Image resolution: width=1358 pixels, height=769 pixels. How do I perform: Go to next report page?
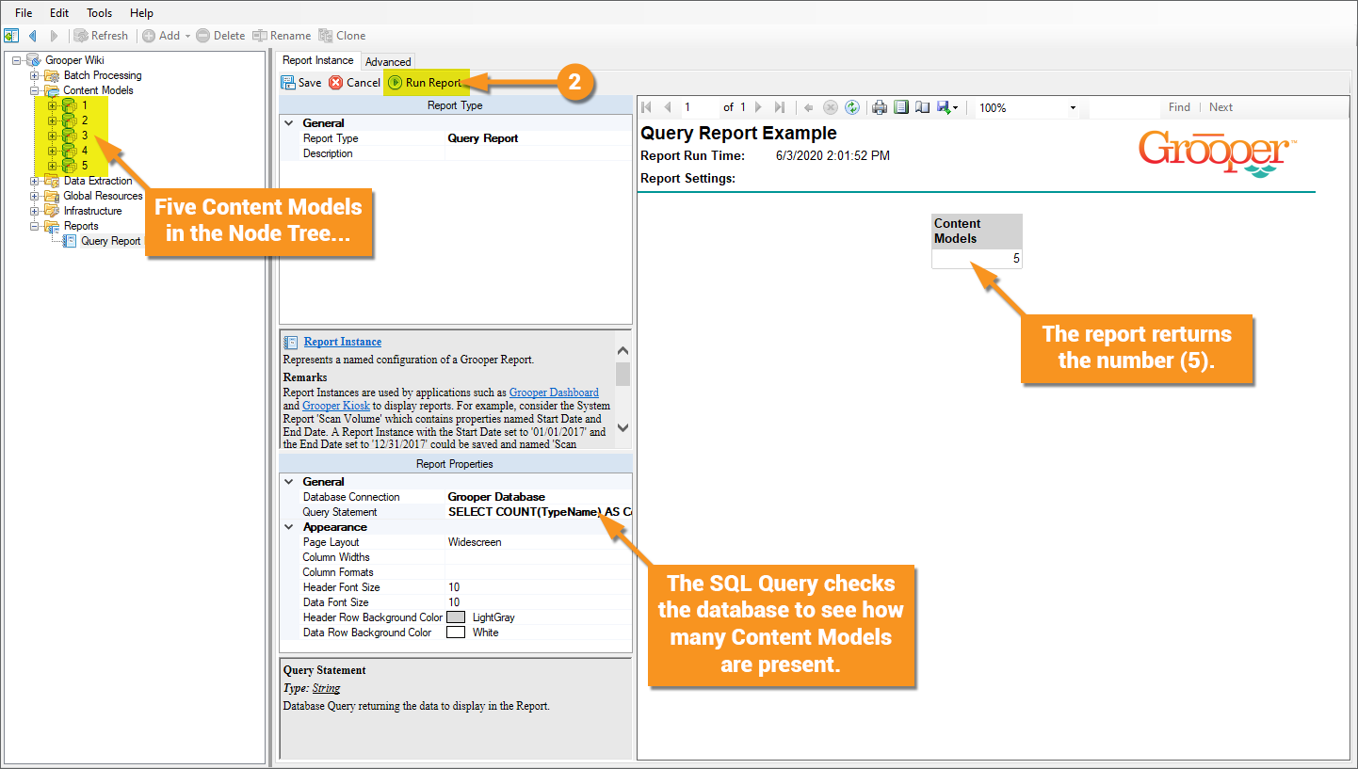pyautogui.click(x=760, y=107)
